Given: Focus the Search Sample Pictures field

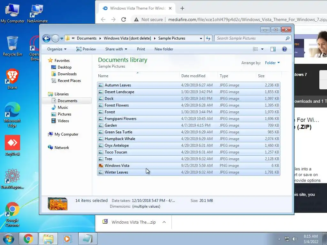Looking at the screenshot, I should tap(253, 38).
